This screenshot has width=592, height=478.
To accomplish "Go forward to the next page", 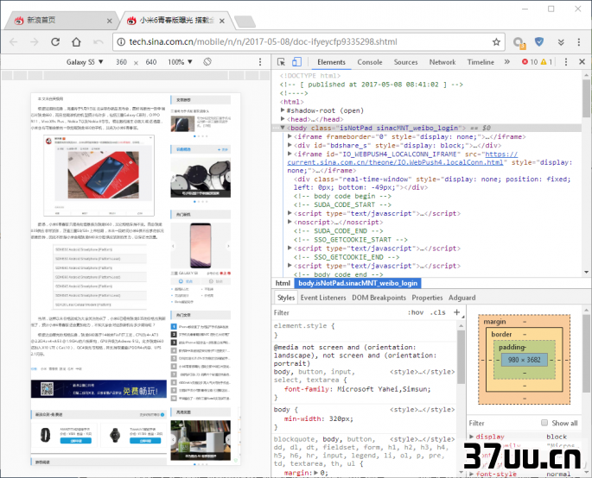I will [x=35, y=41].
